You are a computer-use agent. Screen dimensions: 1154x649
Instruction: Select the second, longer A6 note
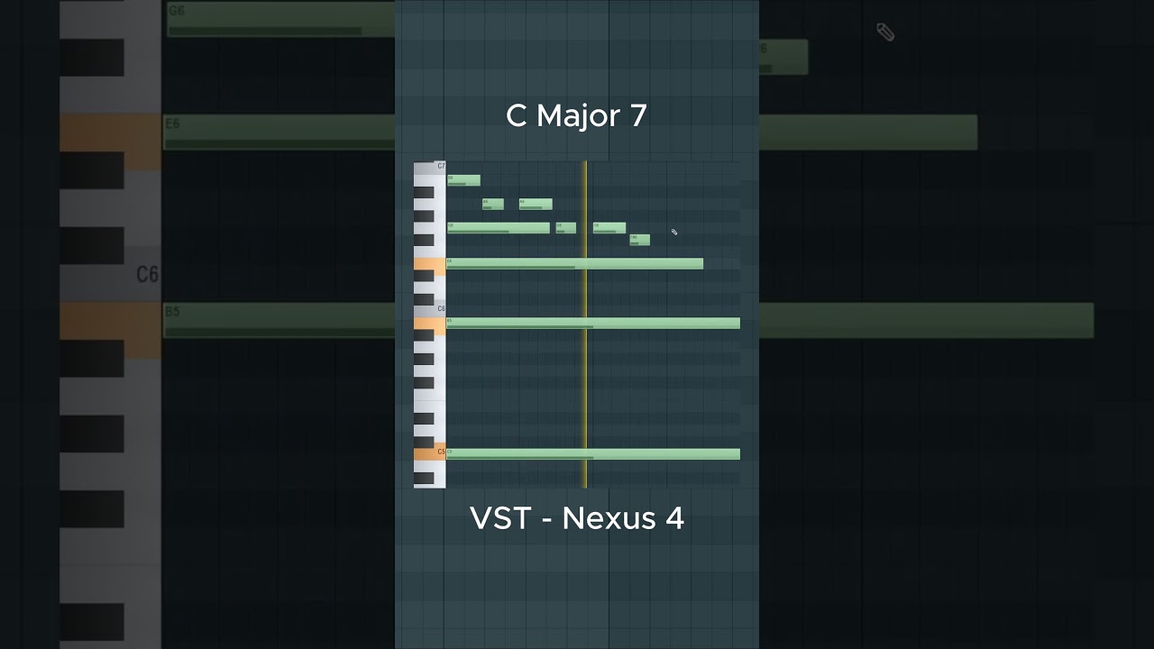tap(536, 204)
